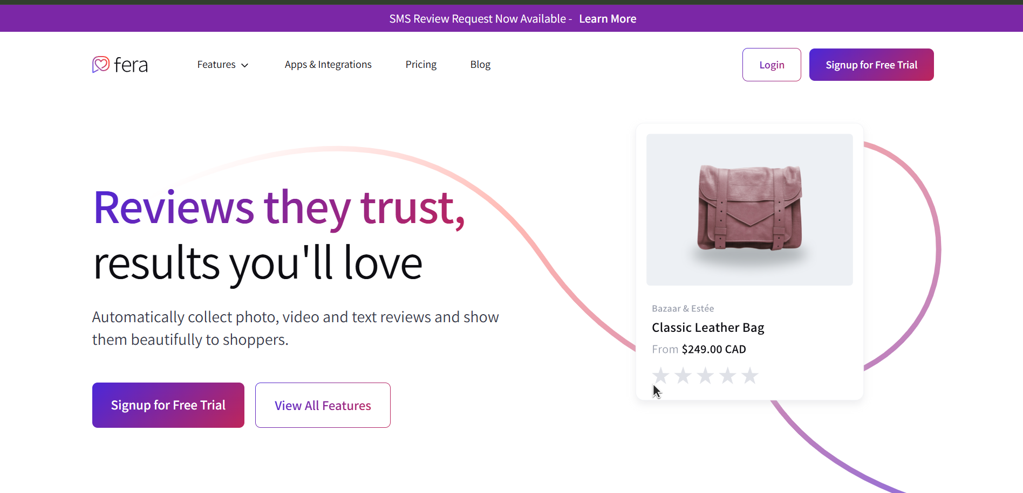Follow the Learn More banner link
The image size is (1023, 493).
coord(608,19)
